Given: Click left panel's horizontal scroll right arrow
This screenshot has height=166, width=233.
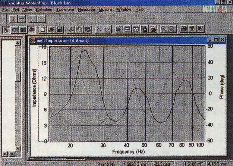Looking at the screenshot, I should [12, 154].
